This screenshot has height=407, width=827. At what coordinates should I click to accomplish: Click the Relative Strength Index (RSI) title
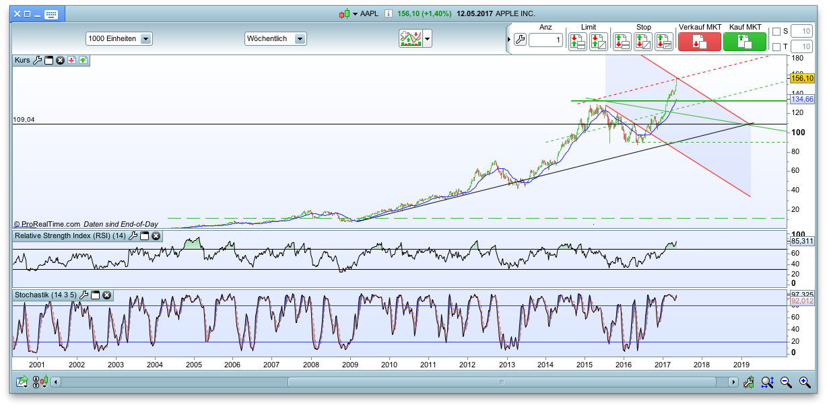pos(71,235)
